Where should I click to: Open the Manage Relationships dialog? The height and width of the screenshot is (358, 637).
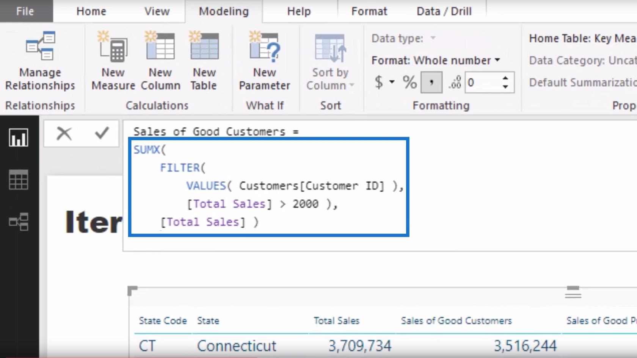pos(40,61)
